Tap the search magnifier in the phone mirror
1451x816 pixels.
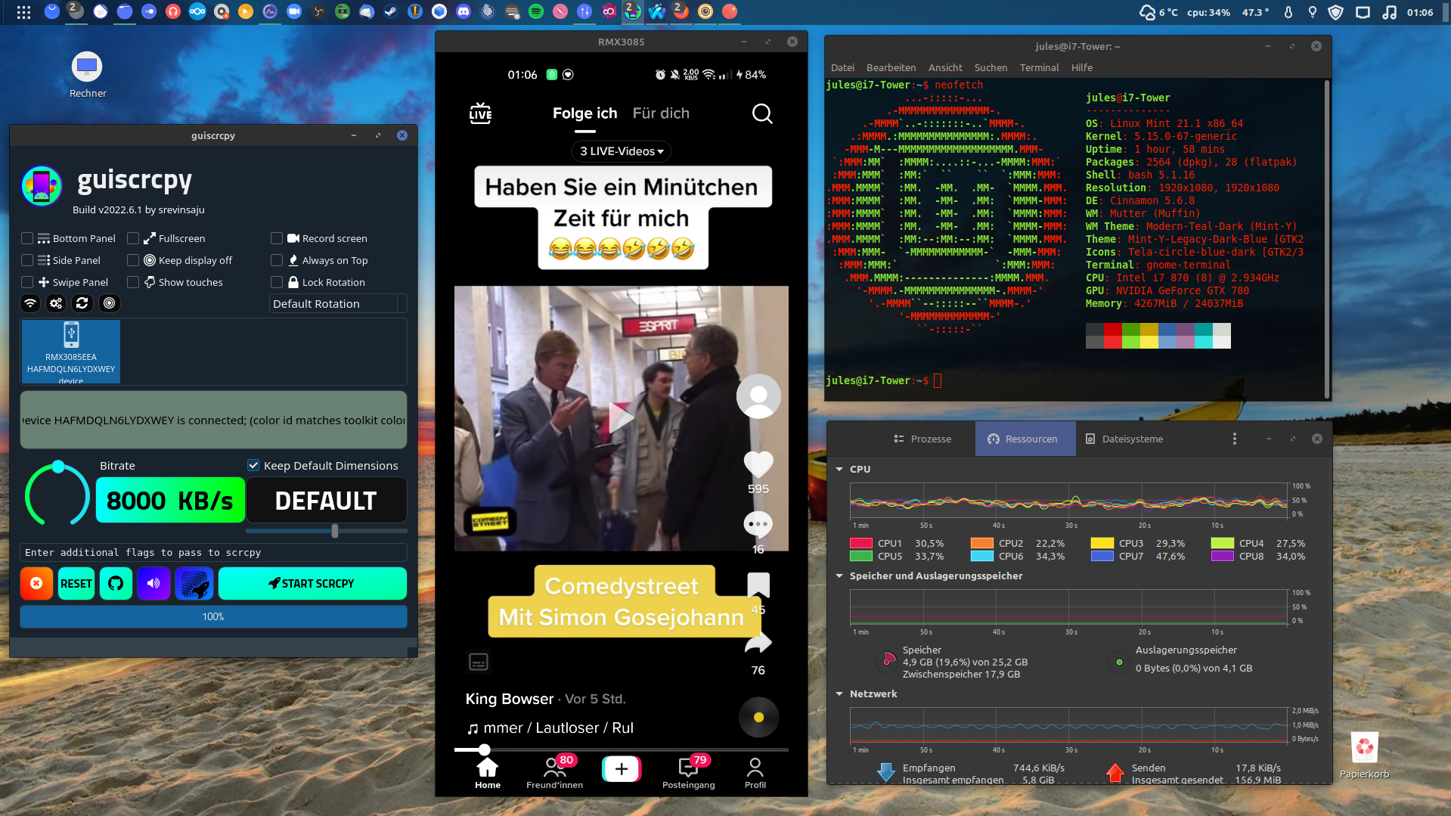[762, 113]
